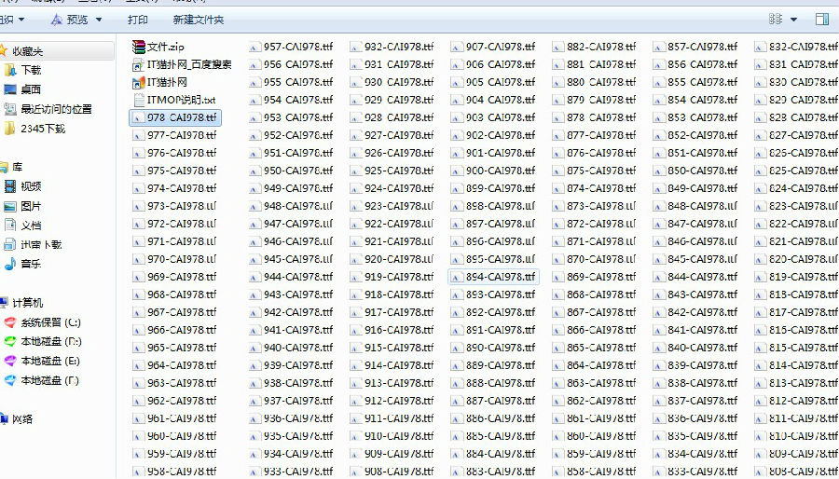Select 网络 in the navigation pane
The height and width of the screenshot is (479, 839).
(22, 419)
